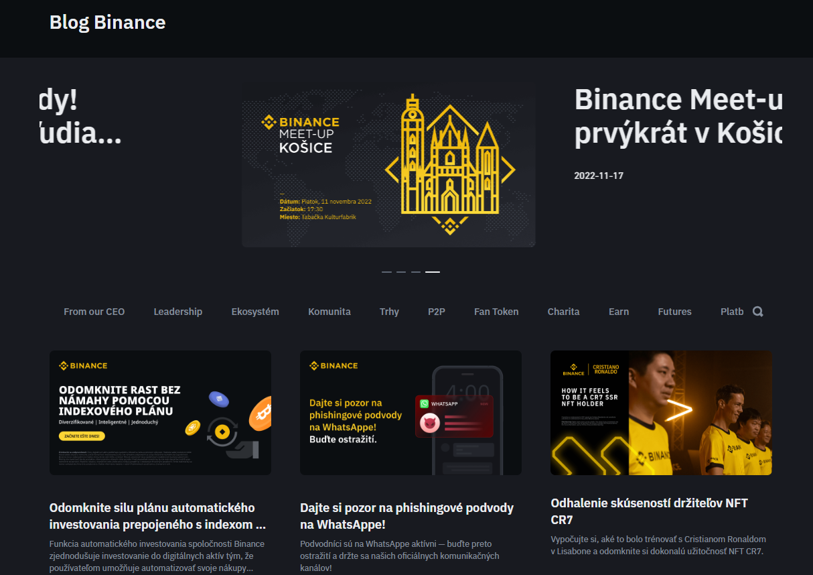Open article Dajte si pozor na phishingové podvody

pyautogui.click(x=407, y=516)
